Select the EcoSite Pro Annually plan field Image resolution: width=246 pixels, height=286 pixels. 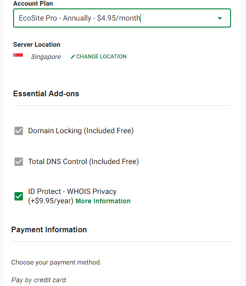point(122,18)
